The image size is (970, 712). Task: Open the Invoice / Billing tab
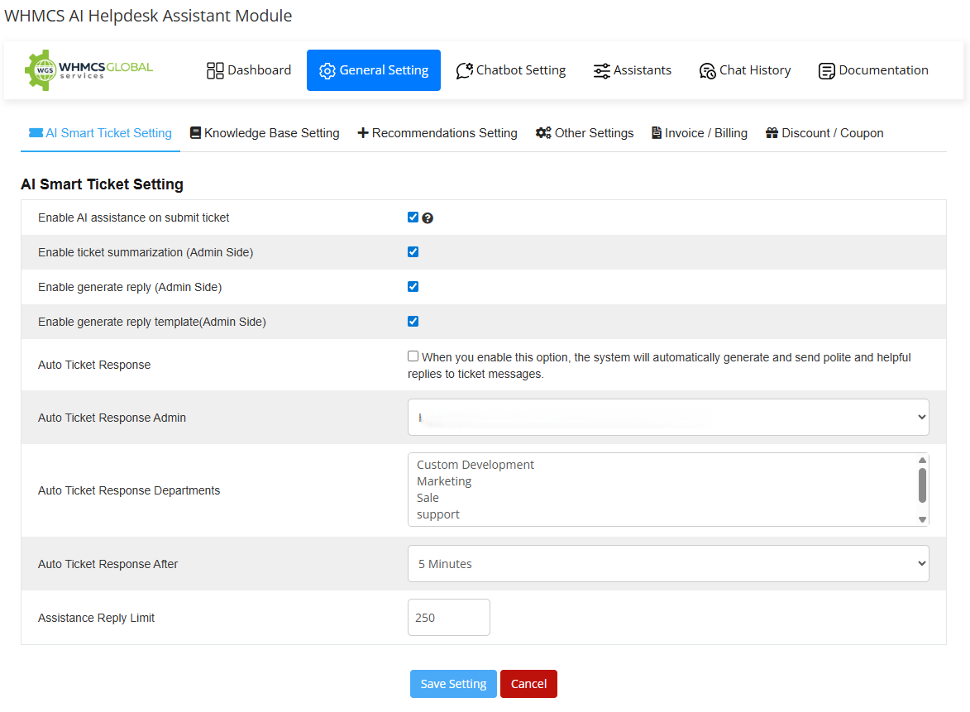699,133
